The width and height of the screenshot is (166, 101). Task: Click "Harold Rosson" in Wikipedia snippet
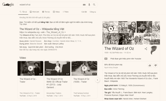(35, 41)
